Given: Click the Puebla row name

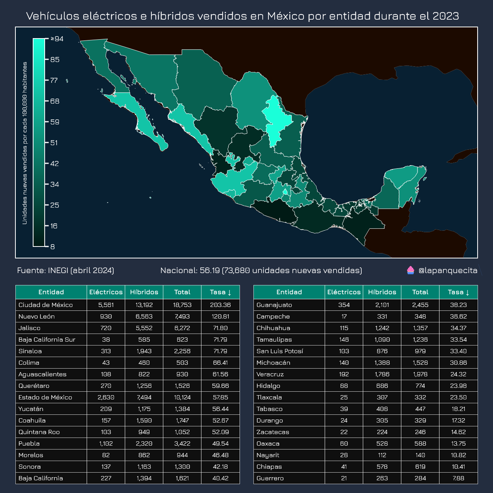Looking at the screenshot, I should coord(29,443).
